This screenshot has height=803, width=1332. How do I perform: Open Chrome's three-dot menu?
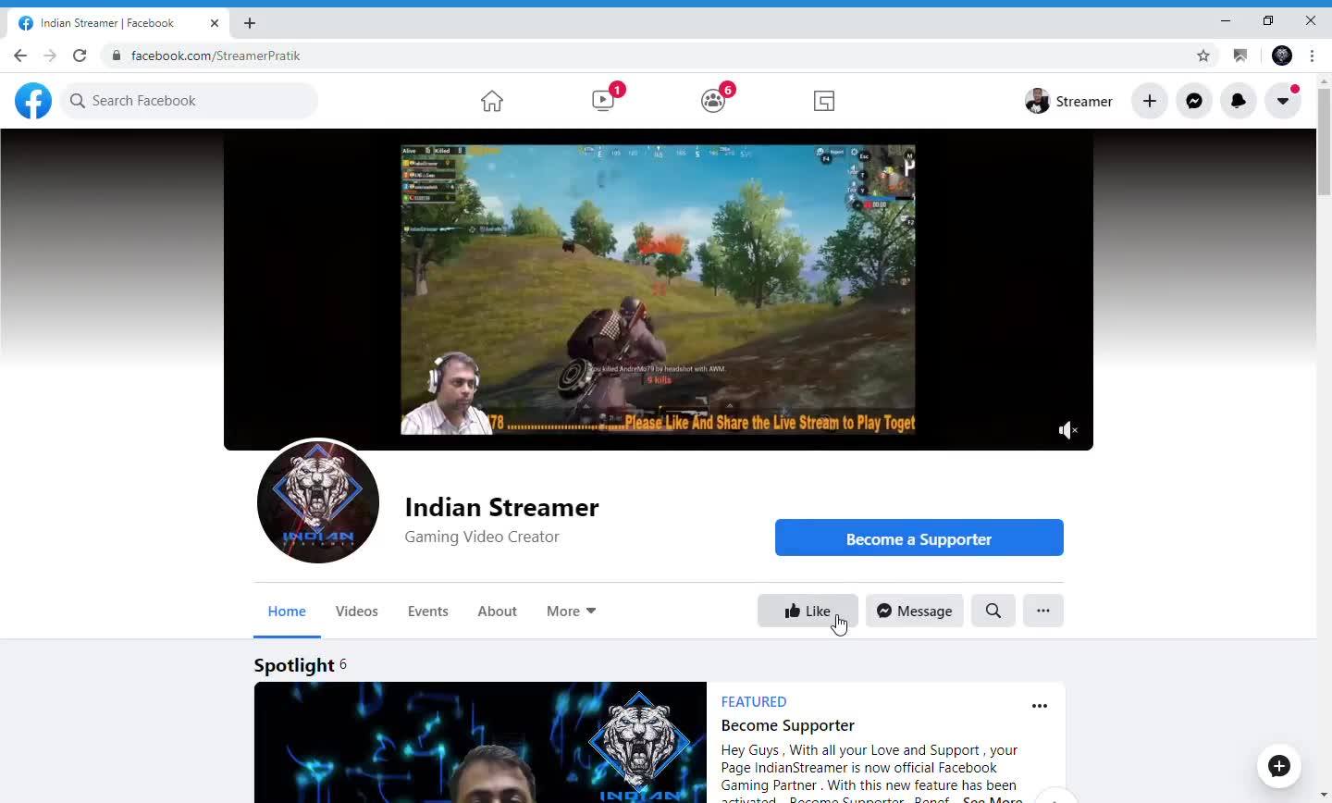point(1313,56)
